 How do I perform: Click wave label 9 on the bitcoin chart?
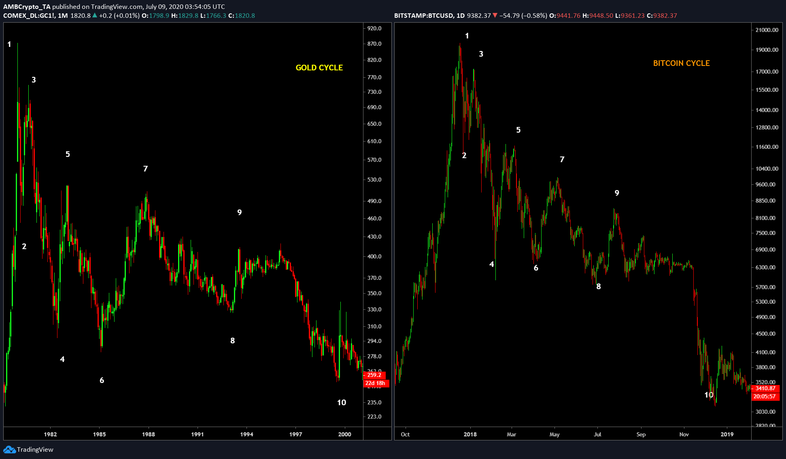click(x=617, y=193)
